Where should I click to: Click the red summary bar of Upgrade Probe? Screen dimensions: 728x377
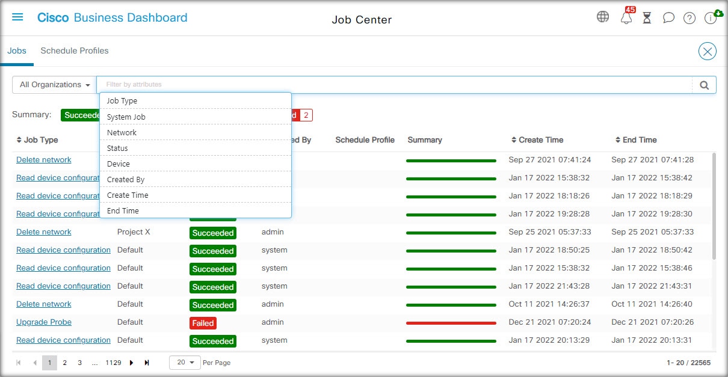[451, 323]
